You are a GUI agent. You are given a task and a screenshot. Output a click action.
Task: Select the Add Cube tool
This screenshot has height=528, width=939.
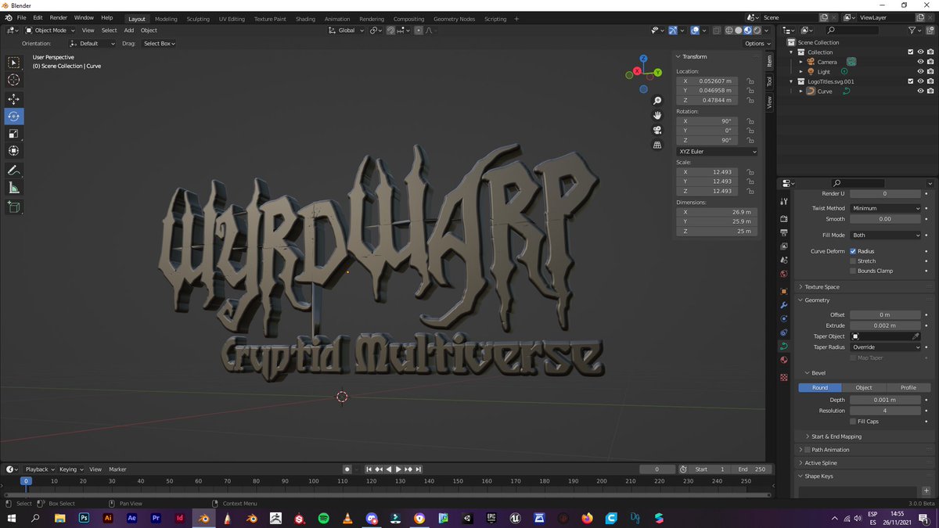tap(14, 207)
